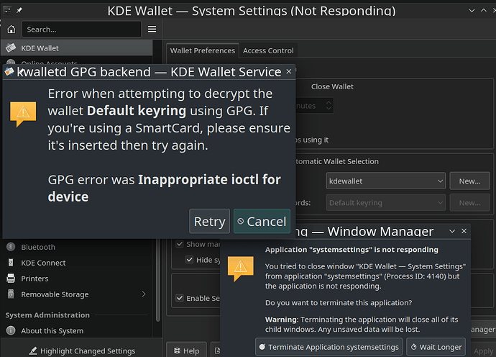Toggle the Enable Secret Service checkbox
The image size is (496, 357).
click(180, 298)
